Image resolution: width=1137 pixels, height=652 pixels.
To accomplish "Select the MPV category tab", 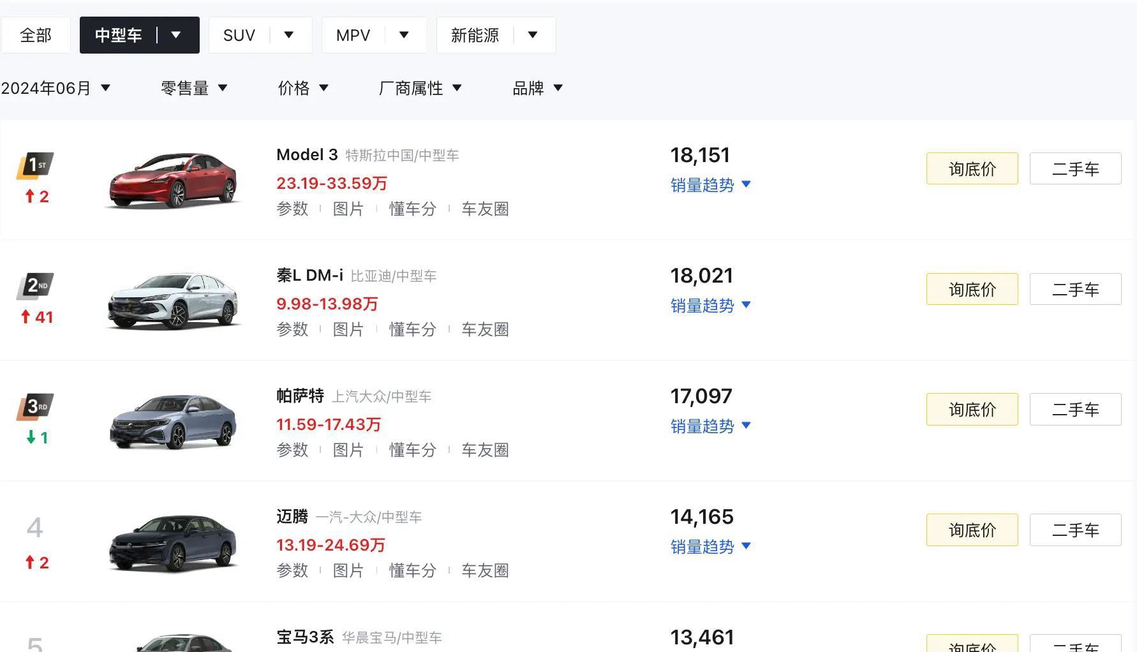I will tap(353, 35).
